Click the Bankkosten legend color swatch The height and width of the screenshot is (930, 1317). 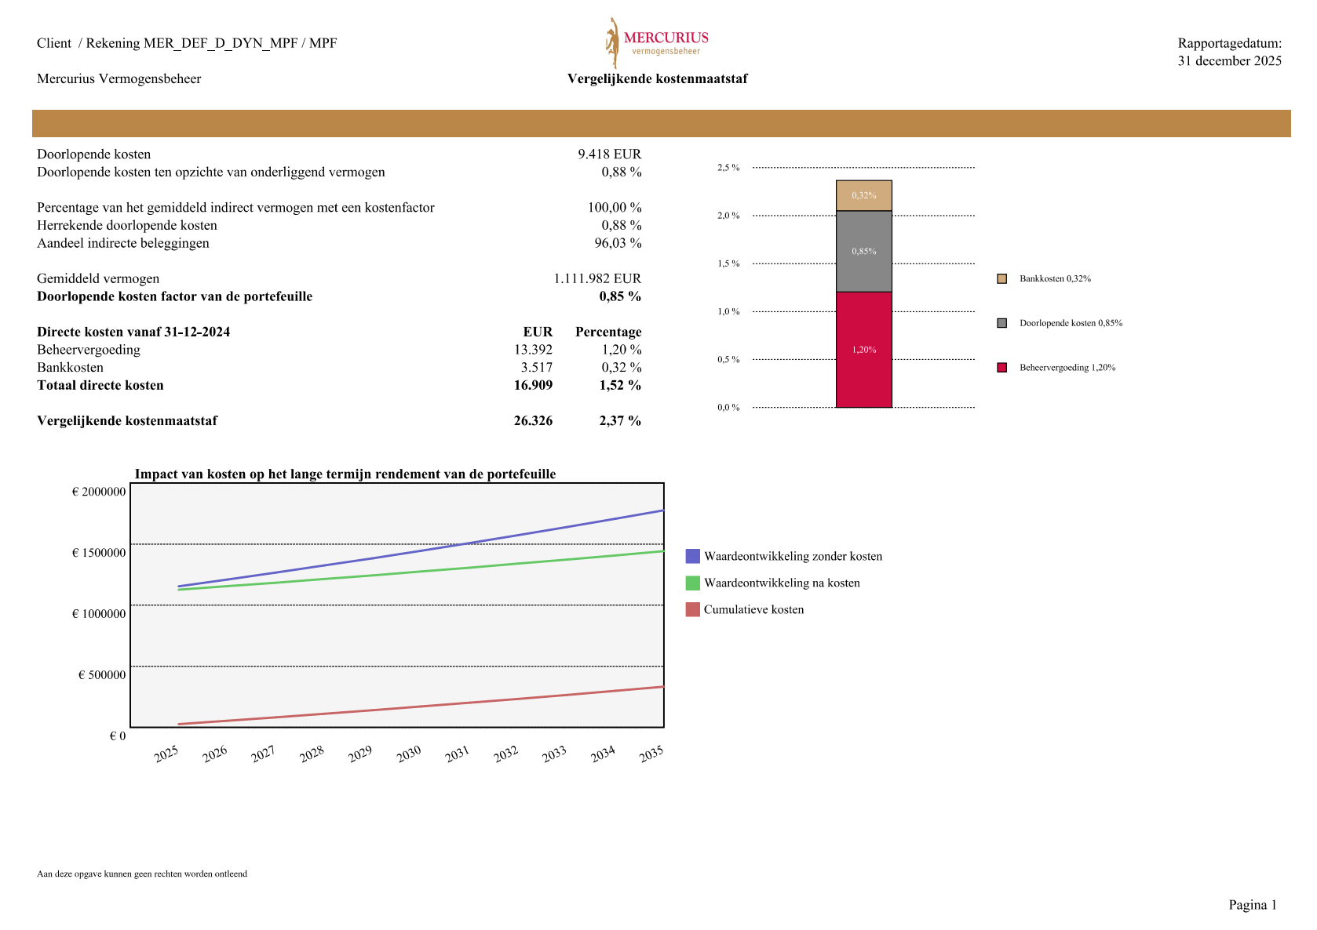point(1001,279)
